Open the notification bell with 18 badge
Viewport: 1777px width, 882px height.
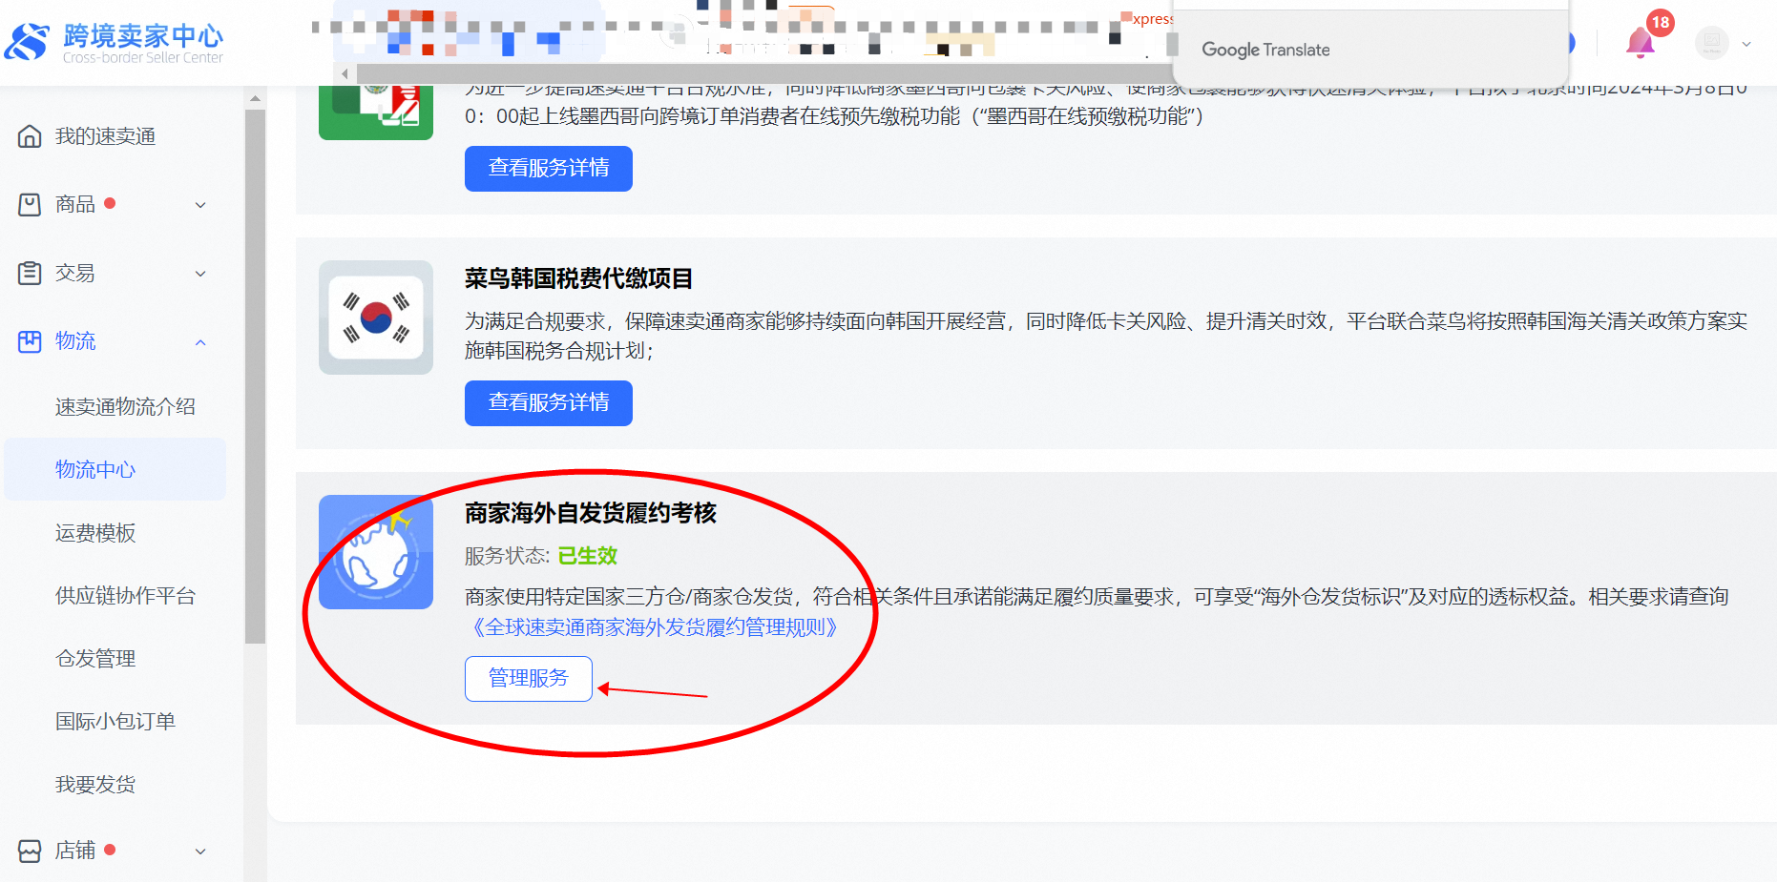(x=1641, y=43)
